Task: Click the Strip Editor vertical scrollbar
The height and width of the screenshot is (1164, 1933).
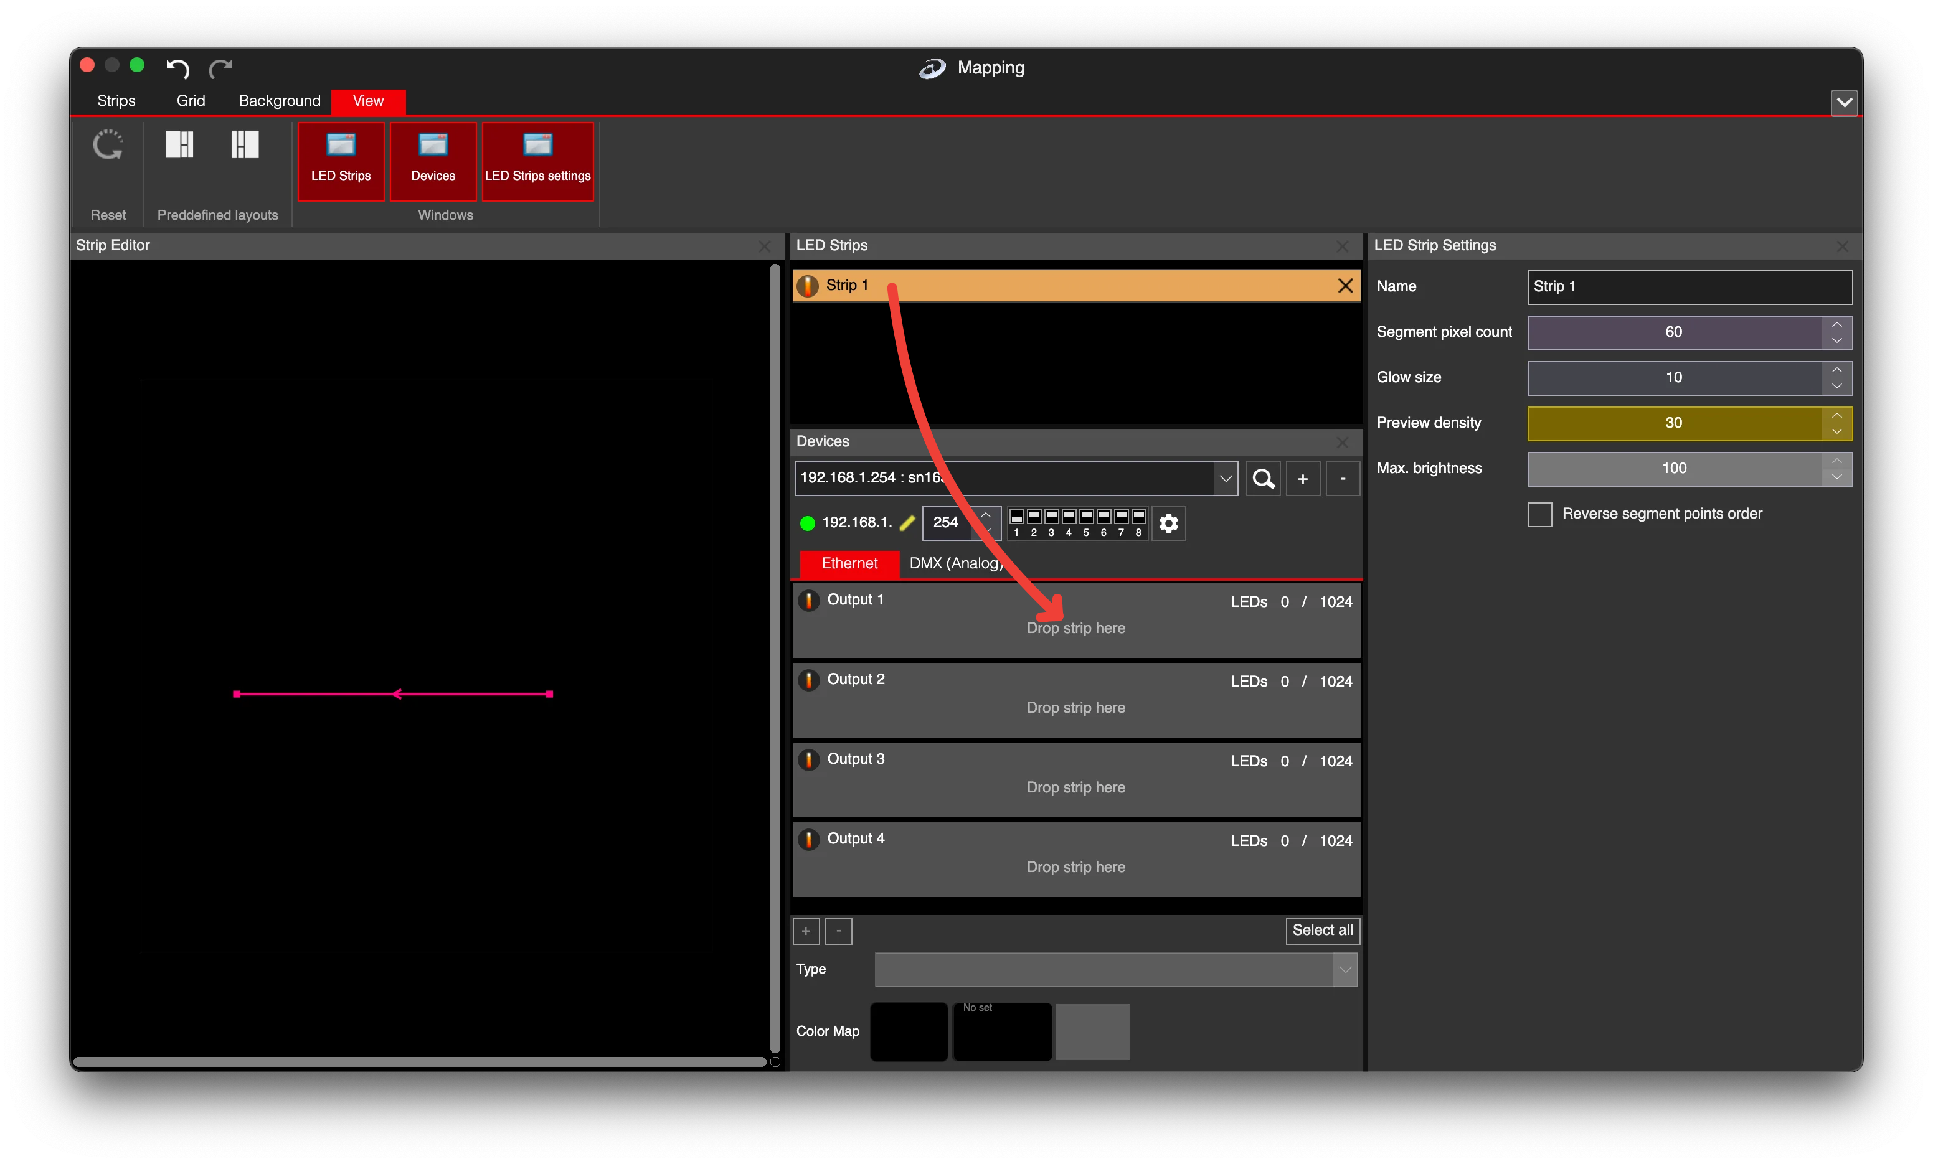Action: (x=775, y=659)
